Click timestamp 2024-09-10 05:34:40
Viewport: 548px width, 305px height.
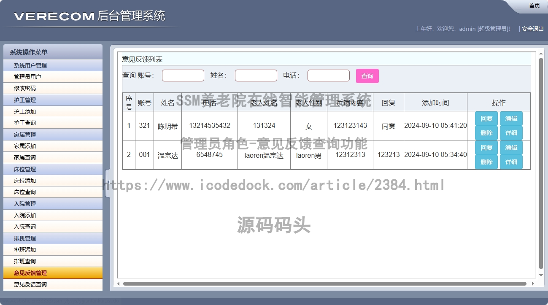pyautogui.click(x=435, y=155)
